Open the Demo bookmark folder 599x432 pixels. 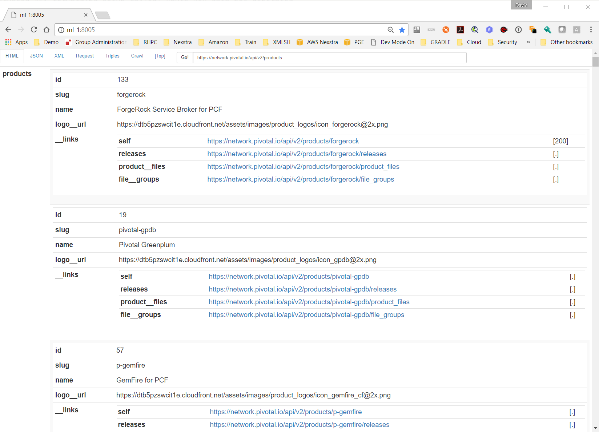coord(47,42)
